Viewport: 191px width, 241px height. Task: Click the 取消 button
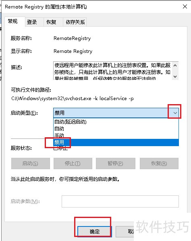tap(125, 231)
